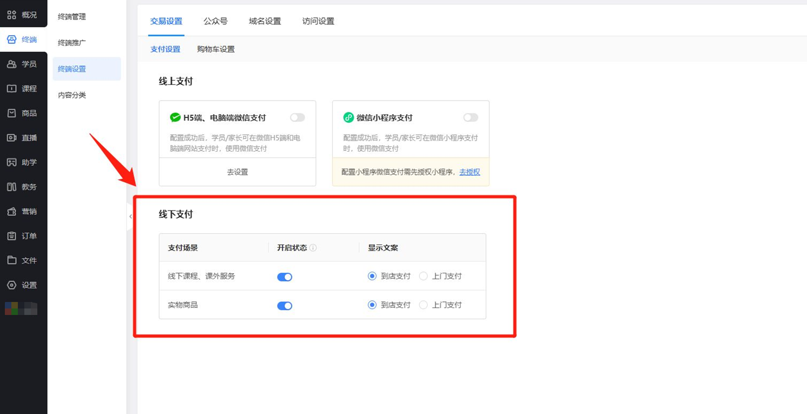Image resolution: width=807 pixels, height=414 pixels.
Task: Toggle off 实物商品 offline payment switch
Action: [285, 306]
